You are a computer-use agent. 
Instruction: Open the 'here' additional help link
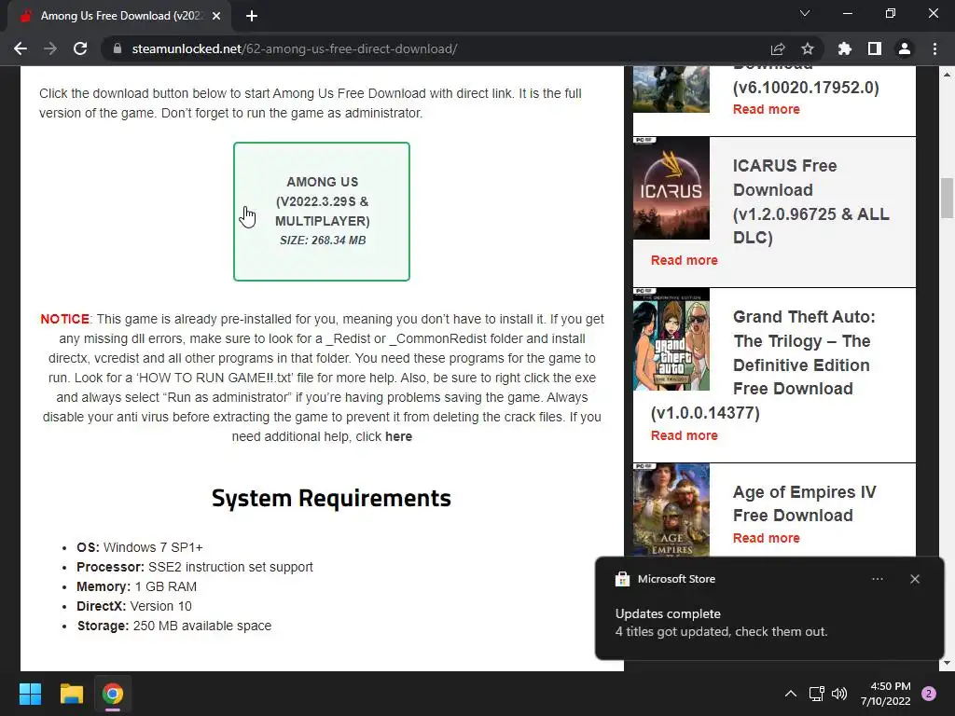tap(398, 436)
